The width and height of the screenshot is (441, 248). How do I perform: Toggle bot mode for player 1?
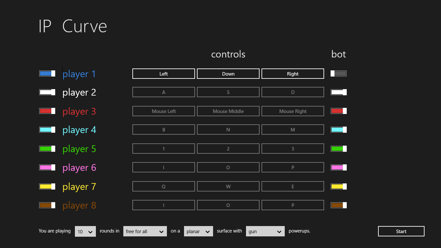click(x=338, y=74)
